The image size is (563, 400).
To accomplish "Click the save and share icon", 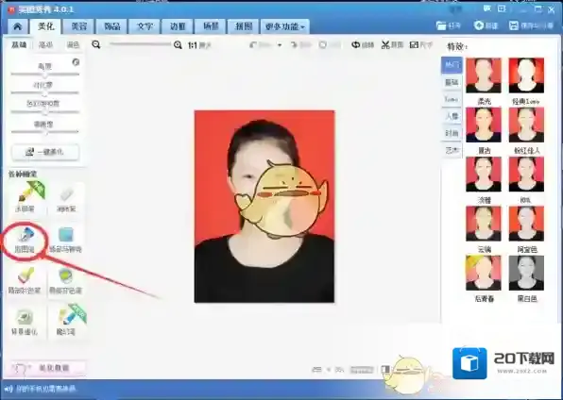I will click(514, 25).
